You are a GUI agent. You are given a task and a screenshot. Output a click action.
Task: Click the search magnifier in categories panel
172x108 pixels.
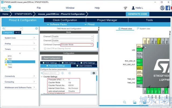point(3,29)
